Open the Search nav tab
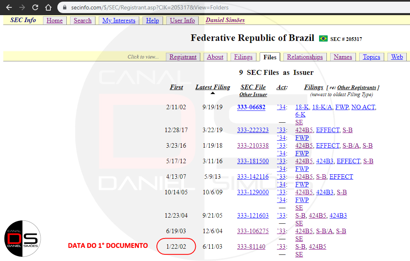 (x=83, y=20)
